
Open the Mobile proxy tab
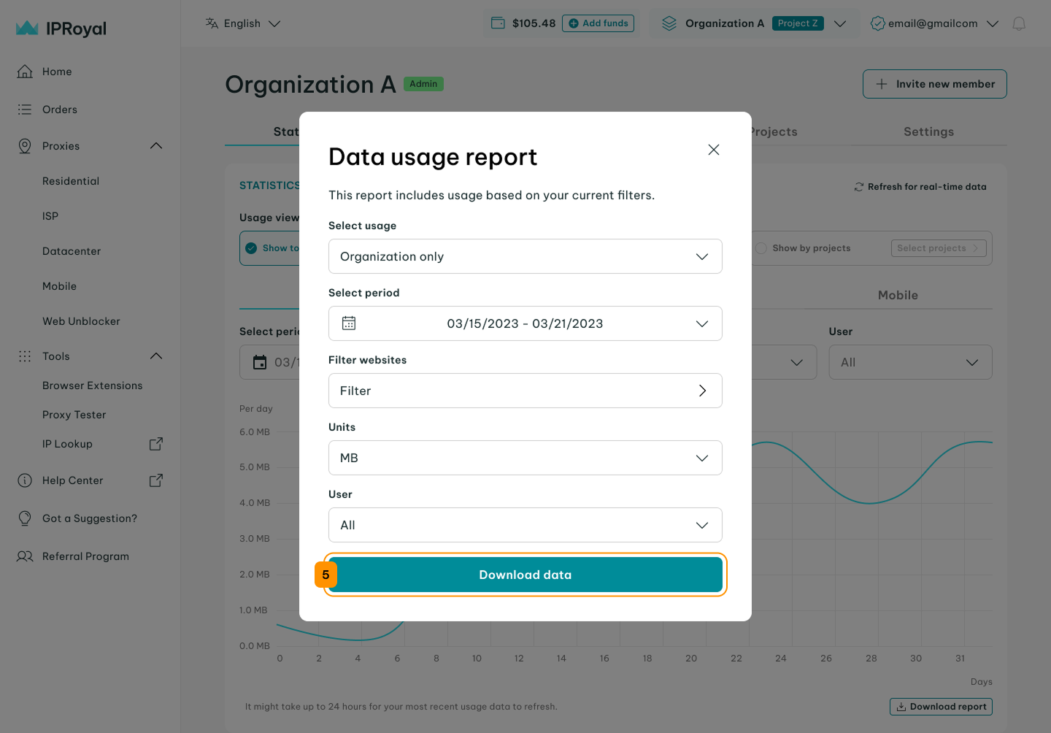click(898, 295)
